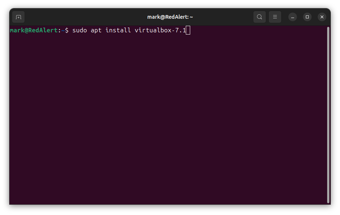Click the virtualbox-7.1 package name

(x=160, y=31)
